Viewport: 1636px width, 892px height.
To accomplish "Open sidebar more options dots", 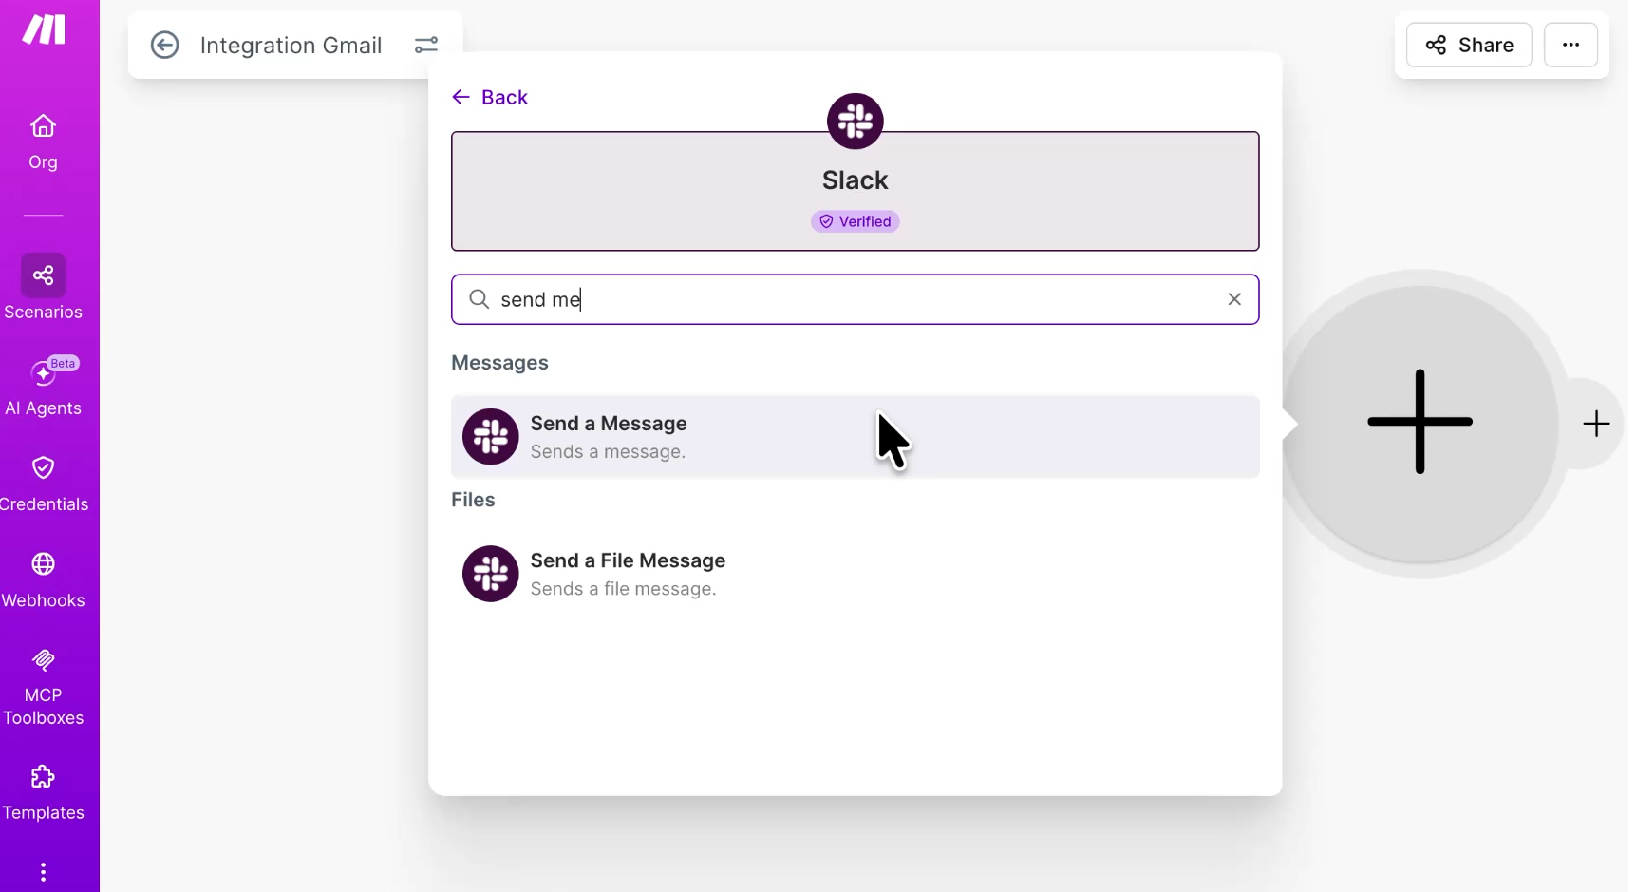I will (x=43, y=872).
